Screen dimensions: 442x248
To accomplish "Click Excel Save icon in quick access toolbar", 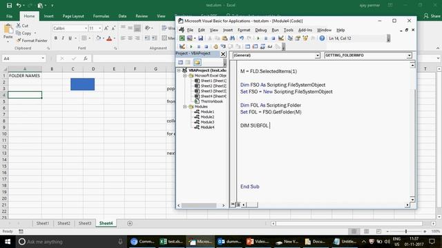I will [9, 5].
